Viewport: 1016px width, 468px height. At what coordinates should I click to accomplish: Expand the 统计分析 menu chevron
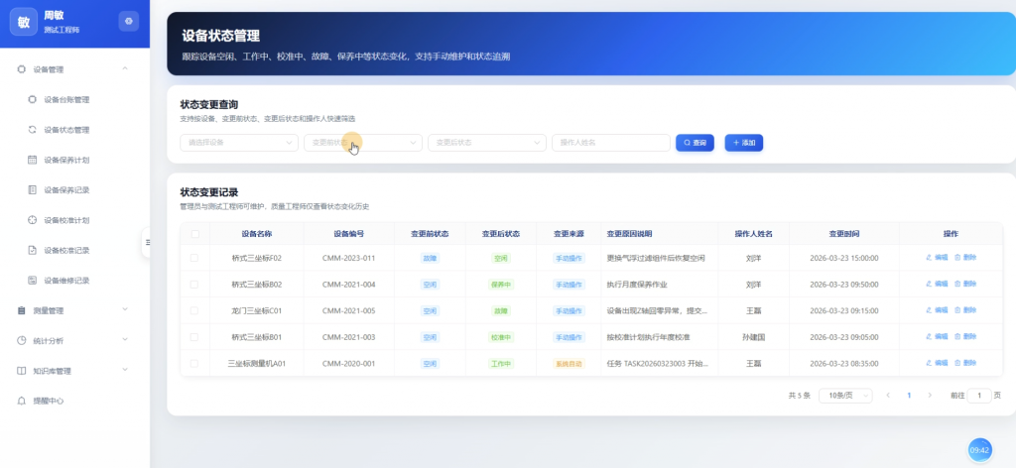click(125, 340)
